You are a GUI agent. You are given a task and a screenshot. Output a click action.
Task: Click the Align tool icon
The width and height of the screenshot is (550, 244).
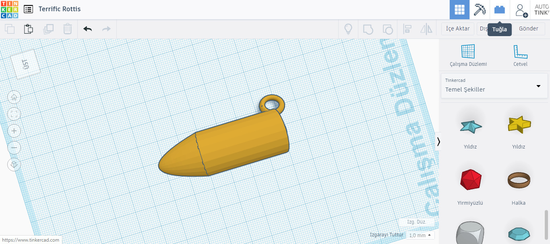407,28
